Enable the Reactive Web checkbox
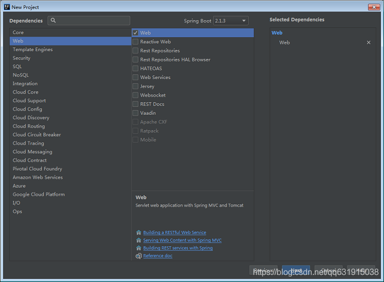Screen dimensions: 384x282 135,42
